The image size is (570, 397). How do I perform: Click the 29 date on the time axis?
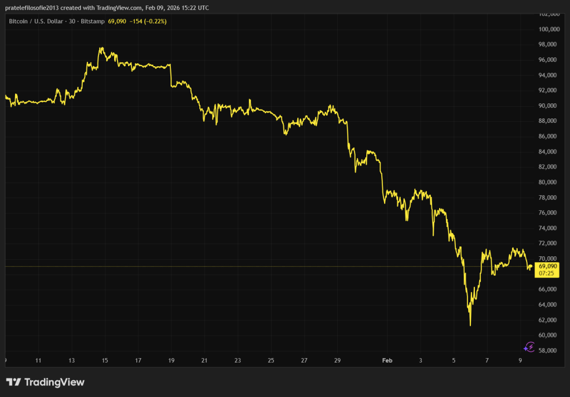click(x=337, y=360)
